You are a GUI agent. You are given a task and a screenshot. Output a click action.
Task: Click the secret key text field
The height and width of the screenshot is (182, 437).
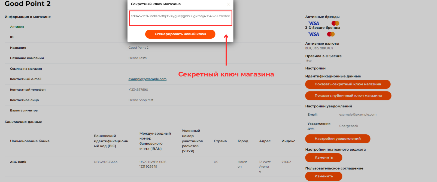click(180, 18)
